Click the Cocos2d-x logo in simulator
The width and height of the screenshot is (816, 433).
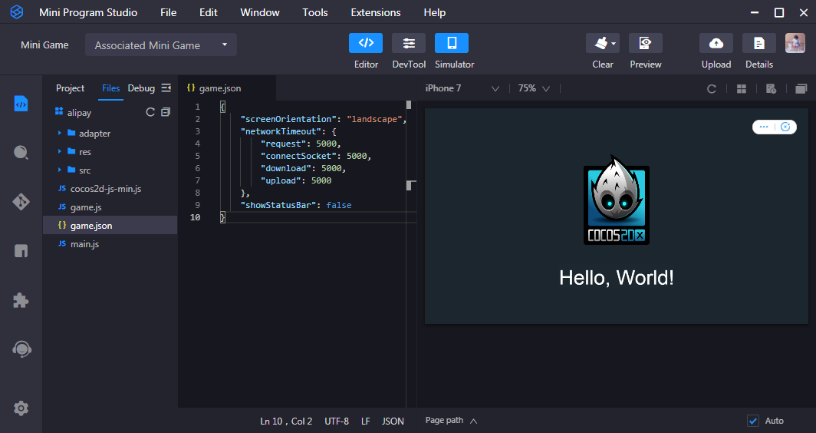(x=616, y=200)
